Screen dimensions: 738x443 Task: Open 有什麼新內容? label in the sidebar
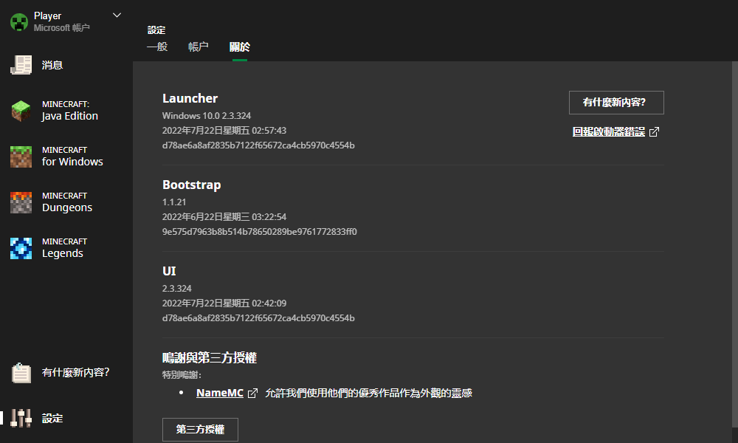click(76, 372)
